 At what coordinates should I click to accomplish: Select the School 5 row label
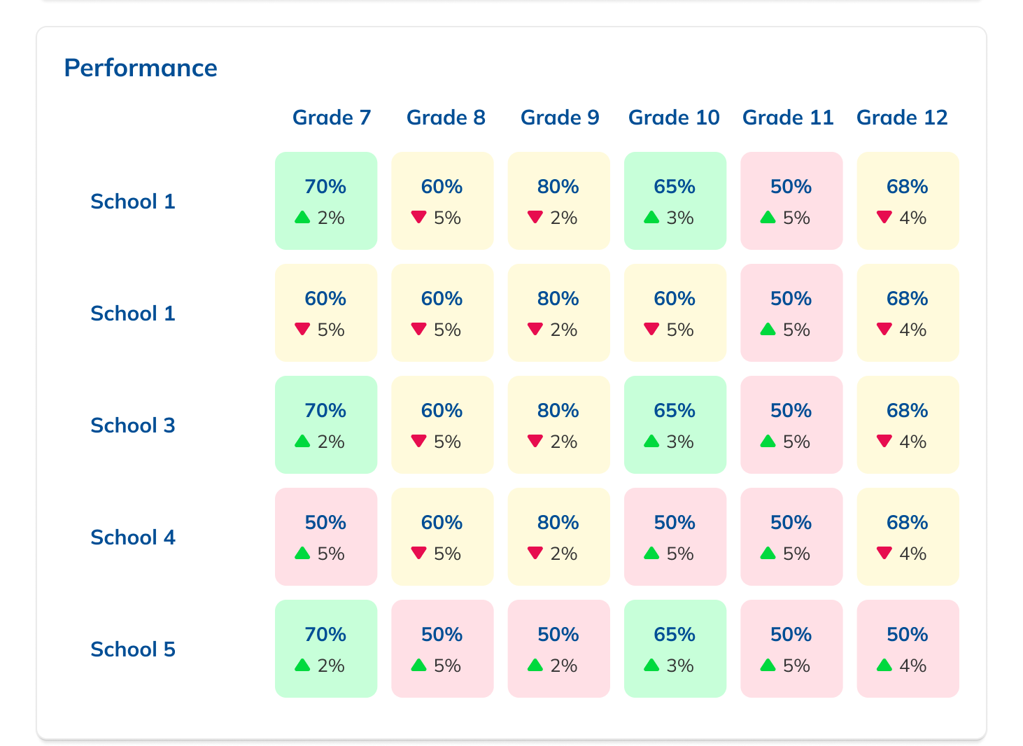click(133, 649)
